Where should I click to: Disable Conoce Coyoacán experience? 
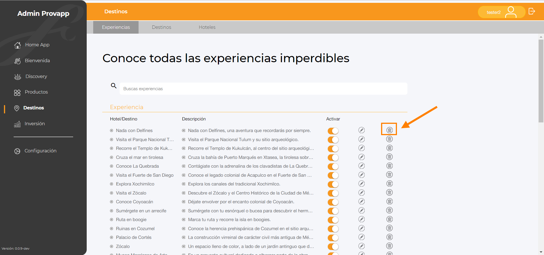tap(333, 202)
